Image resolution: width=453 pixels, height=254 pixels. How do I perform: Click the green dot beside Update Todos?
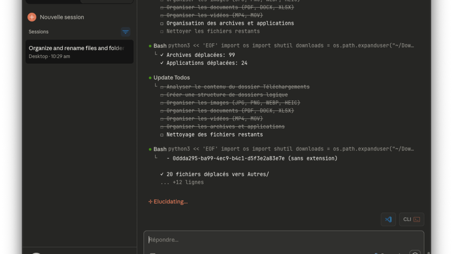tap(150, 78)
